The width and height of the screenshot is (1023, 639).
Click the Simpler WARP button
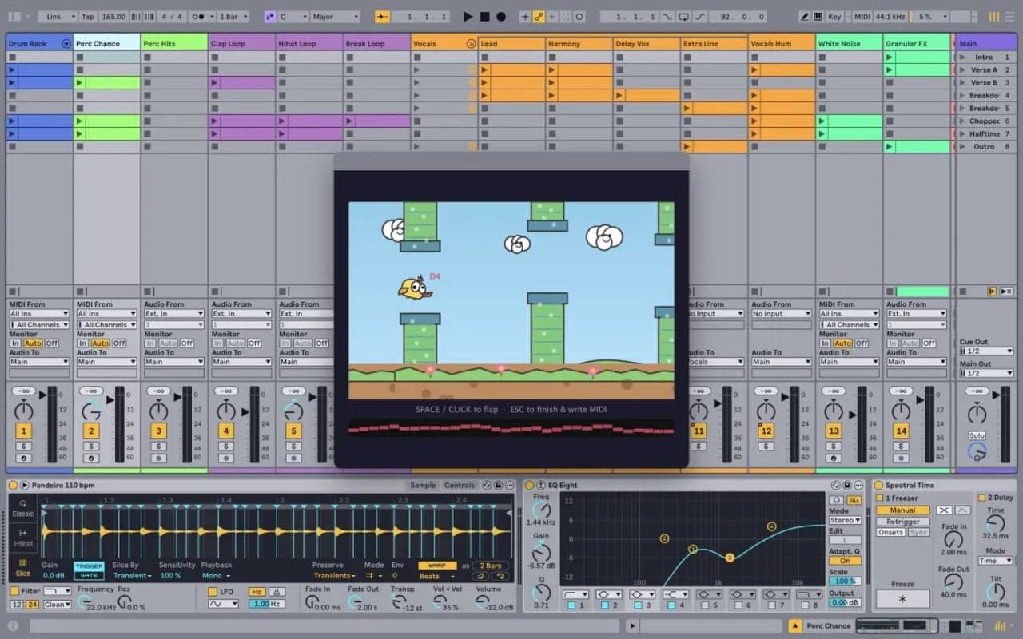pyautogui.click(x=437, y=565)
